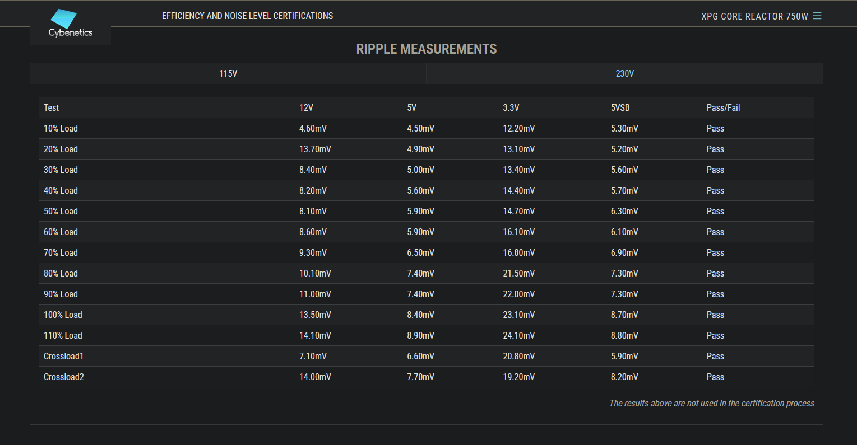The height and width of the screenshot is (445, 857).
Task: Select the 50% Load row label
Action: (61, 211)
